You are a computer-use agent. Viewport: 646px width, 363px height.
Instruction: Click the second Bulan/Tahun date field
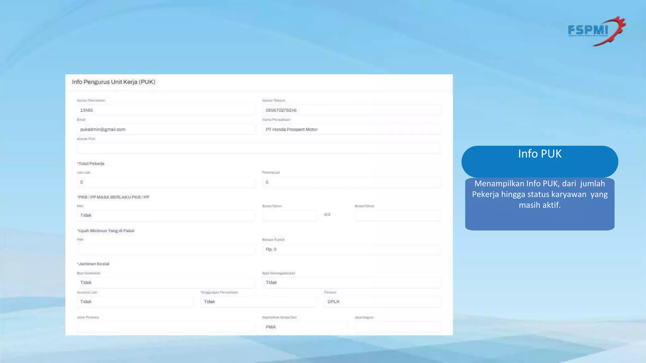point(397,216)
